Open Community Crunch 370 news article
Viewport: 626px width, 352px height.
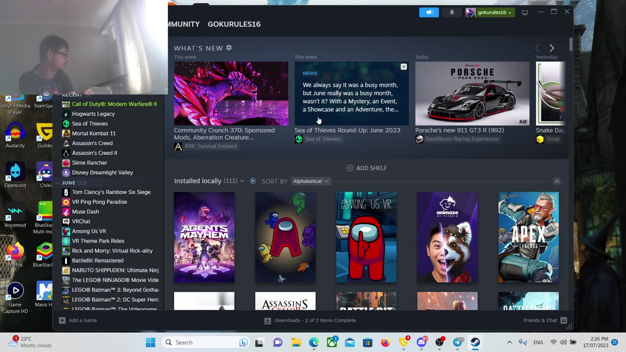[x=224, y=134]
